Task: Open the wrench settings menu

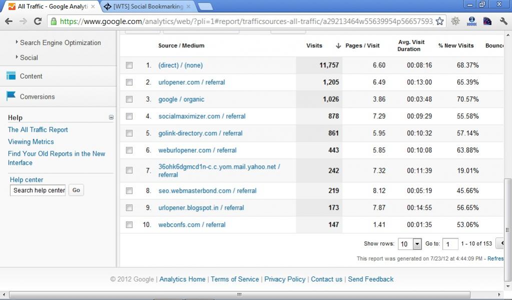Action: (x=503, y=22)
